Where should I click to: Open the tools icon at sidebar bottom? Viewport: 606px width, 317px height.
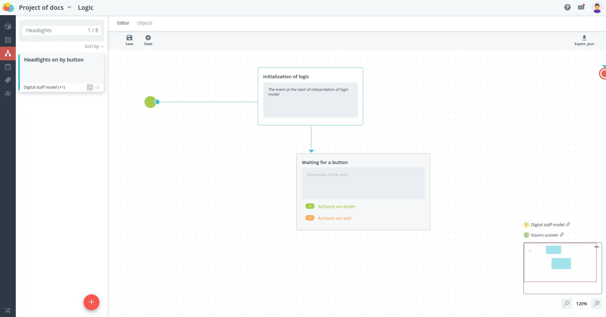pos(8,310)
